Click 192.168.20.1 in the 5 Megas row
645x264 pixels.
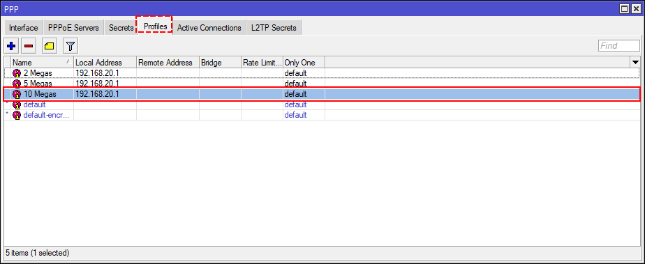(x=97, y=84)
